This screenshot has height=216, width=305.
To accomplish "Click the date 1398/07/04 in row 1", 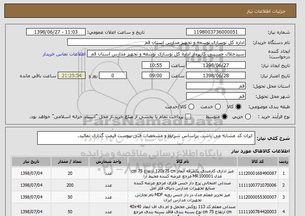I will [x=31, y=173].
